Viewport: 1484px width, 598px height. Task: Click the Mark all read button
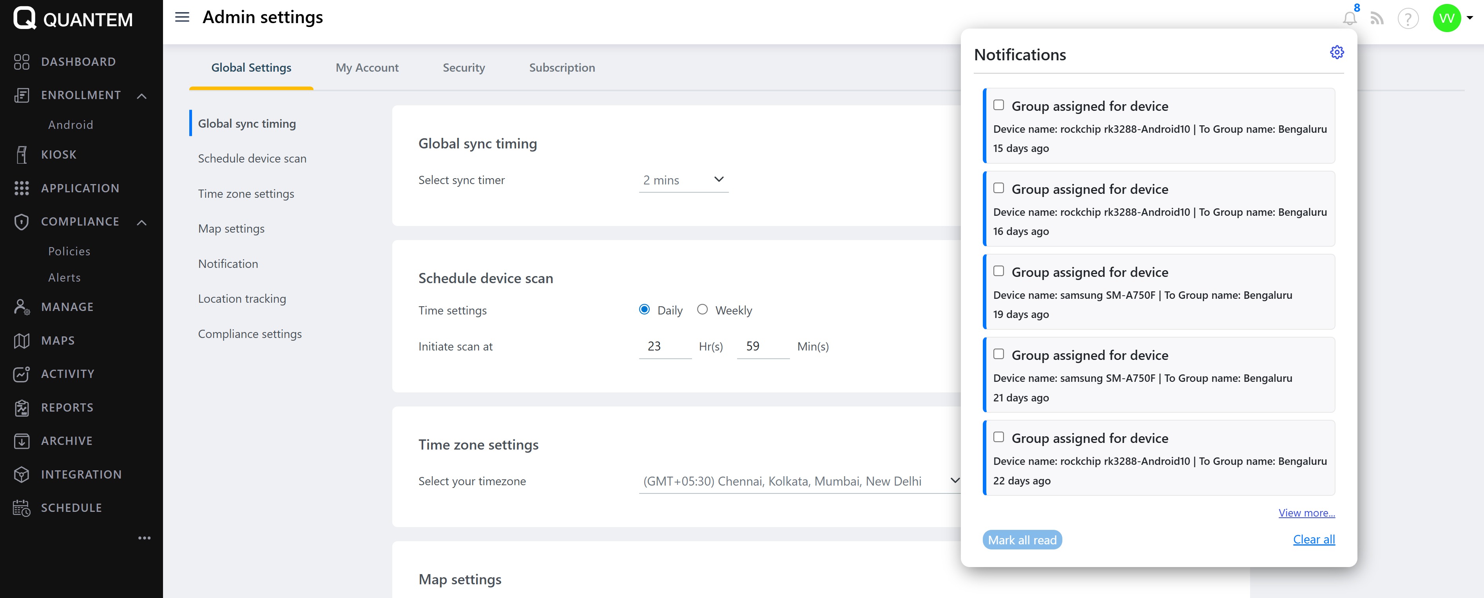tap(1022, 540)
